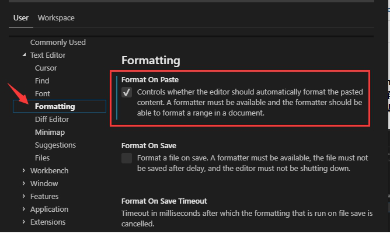Expand the Application section arrow

click(24, 209)
